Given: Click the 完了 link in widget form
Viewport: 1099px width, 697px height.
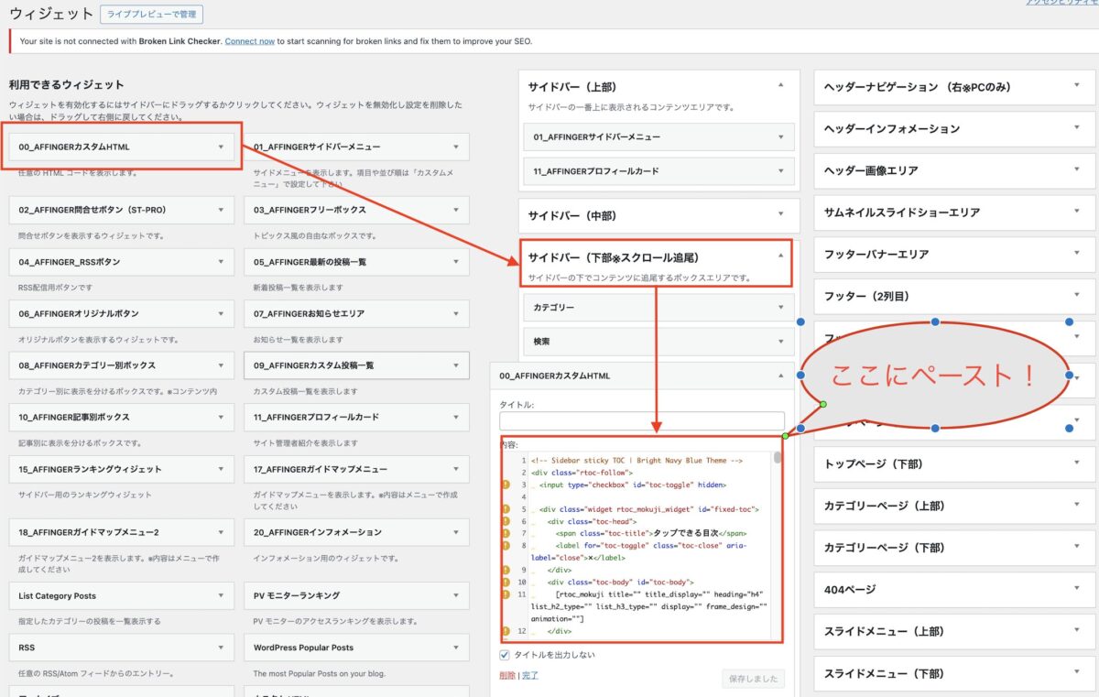Looking at the screenshot, I should click(530, 675).
